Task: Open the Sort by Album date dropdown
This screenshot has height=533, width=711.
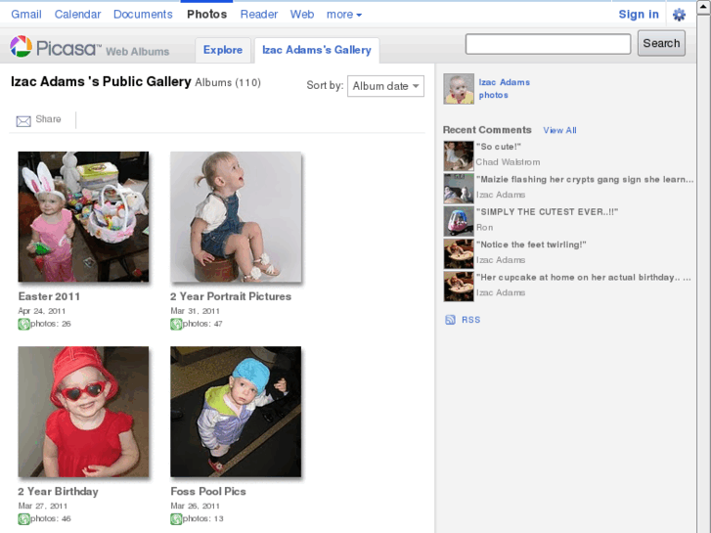Action: coord(385,86)
